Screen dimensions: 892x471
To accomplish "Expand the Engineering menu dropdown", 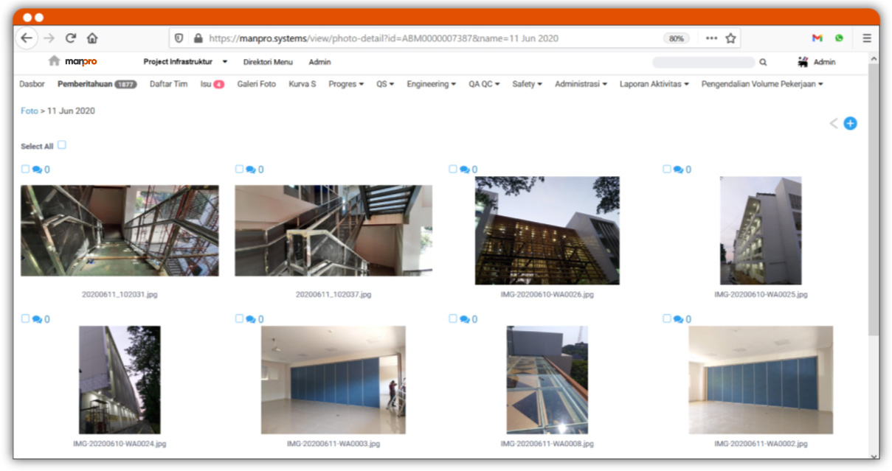I will 431,84.
